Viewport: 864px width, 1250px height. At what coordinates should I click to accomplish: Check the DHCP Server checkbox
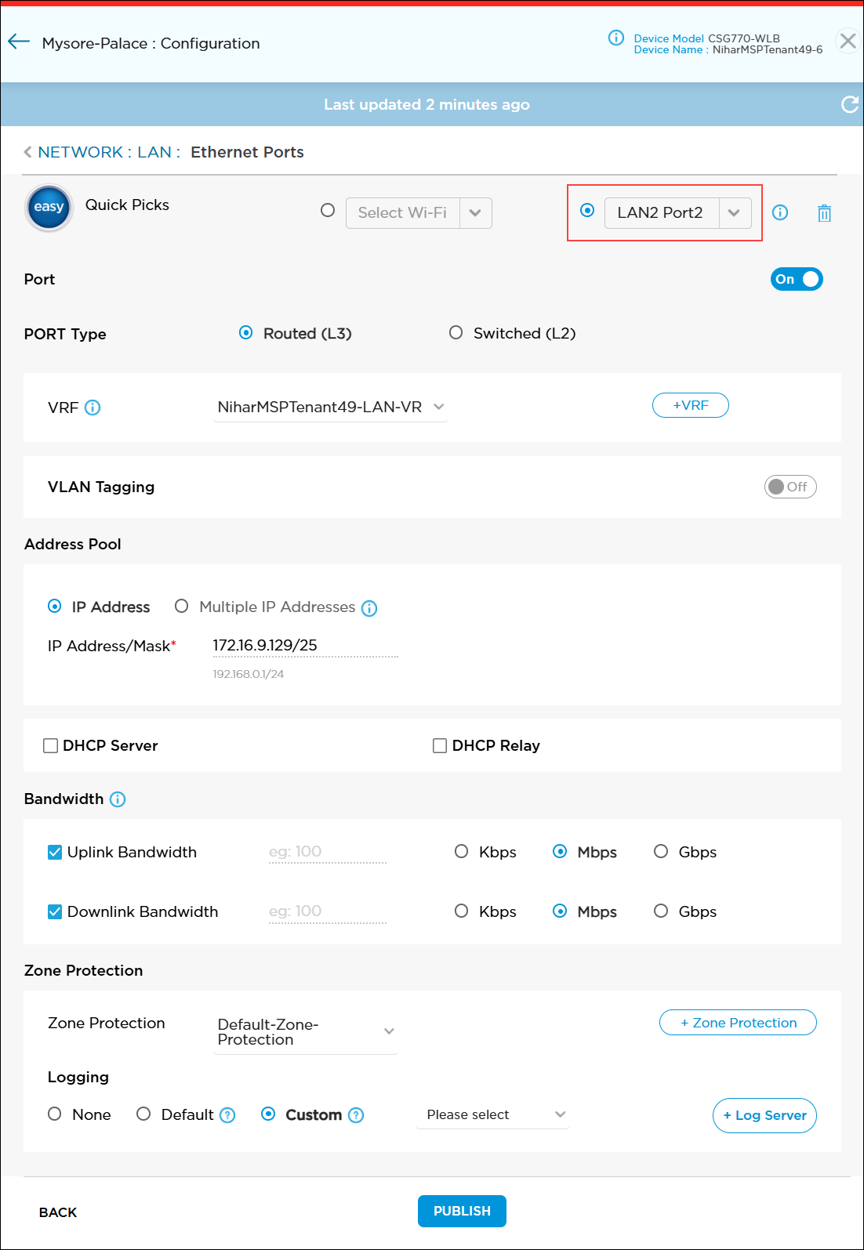[x=51, y=745]
